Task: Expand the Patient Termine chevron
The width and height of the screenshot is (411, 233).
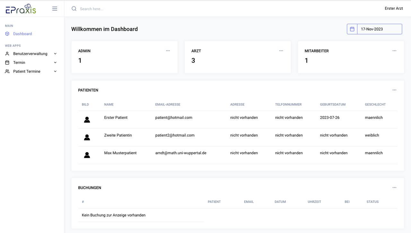Action: [55, 71]
